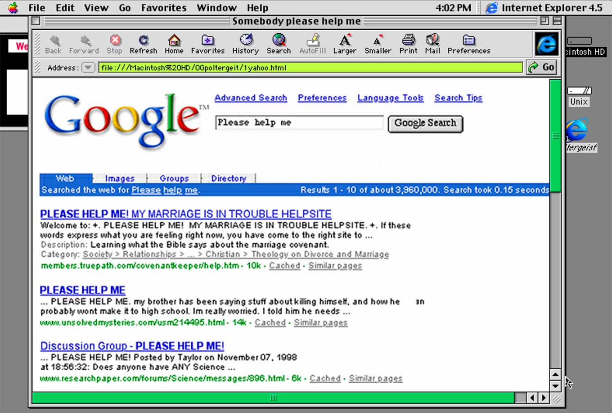This screenshot has width=612, height=413.
Task: Switch to the Images tab
Action: tap(120, 178)
